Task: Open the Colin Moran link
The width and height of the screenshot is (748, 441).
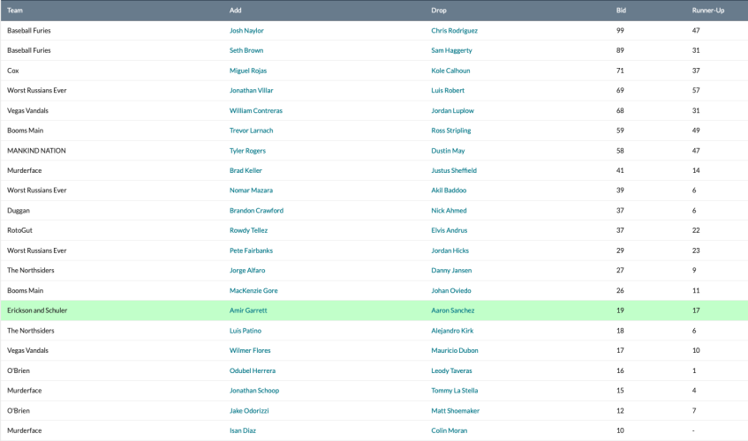Action: (449, 430)
